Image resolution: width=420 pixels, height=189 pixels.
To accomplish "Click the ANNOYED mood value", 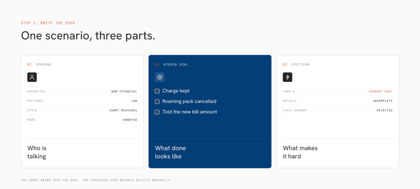I will point(130,120).
